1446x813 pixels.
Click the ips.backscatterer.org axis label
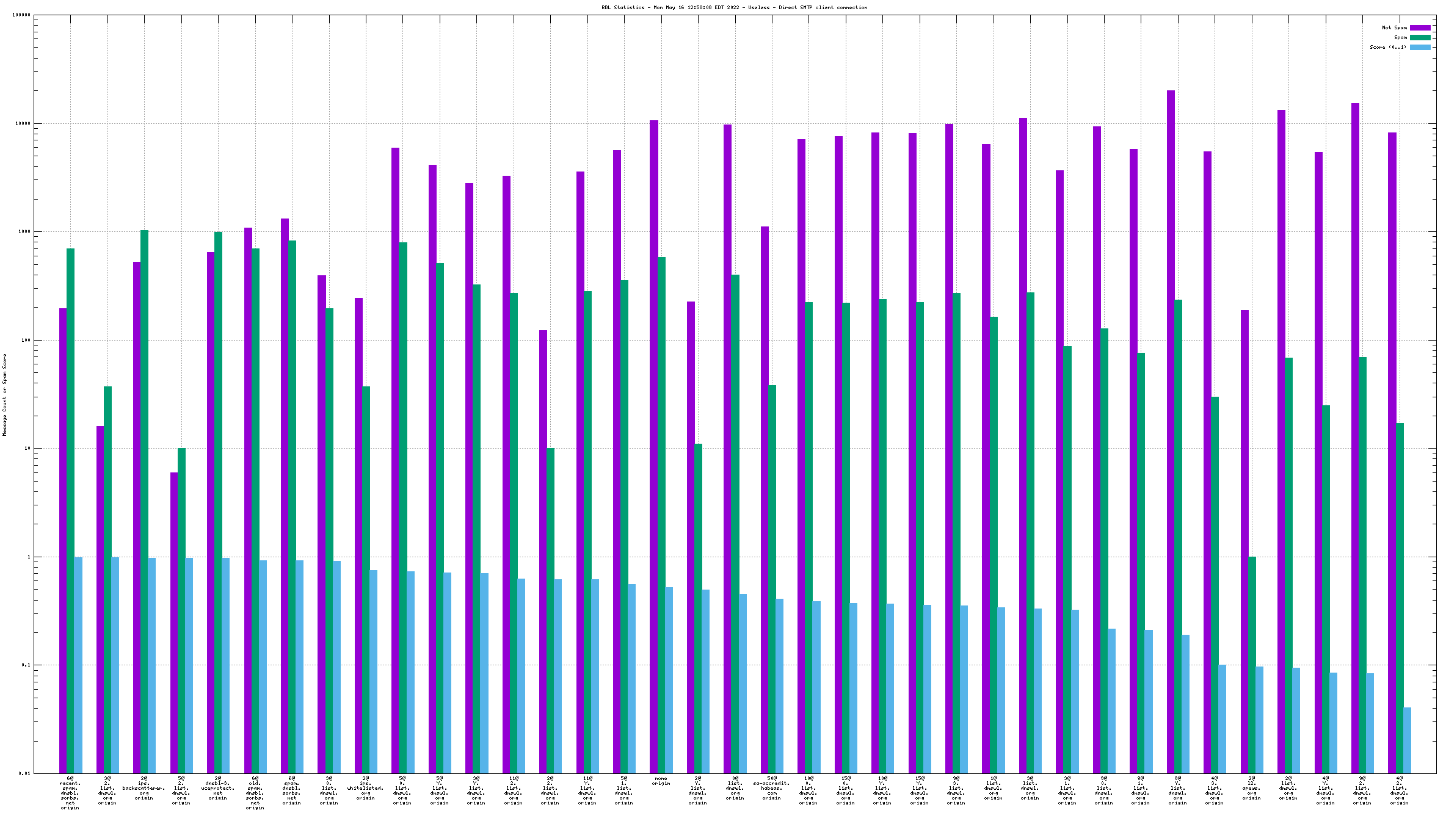coord(144,788)
